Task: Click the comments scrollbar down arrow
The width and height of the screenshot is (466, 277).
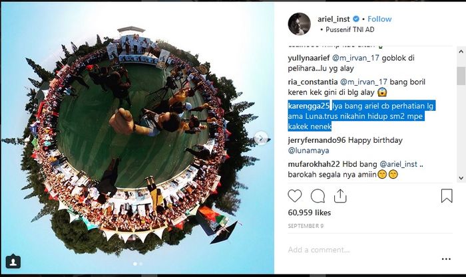Action: pos(461,178)
